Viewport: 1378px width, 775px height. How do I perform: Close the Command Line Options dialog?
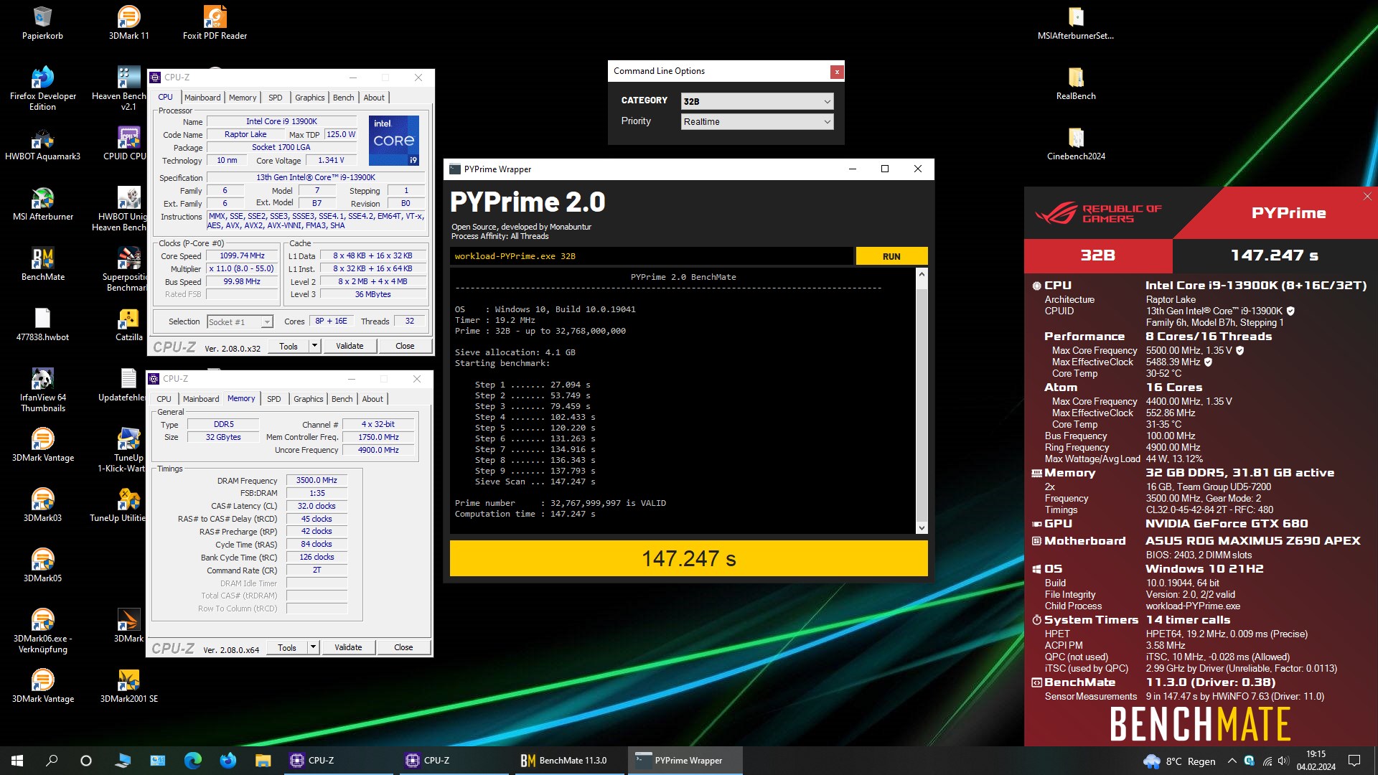tap(836, 72)
